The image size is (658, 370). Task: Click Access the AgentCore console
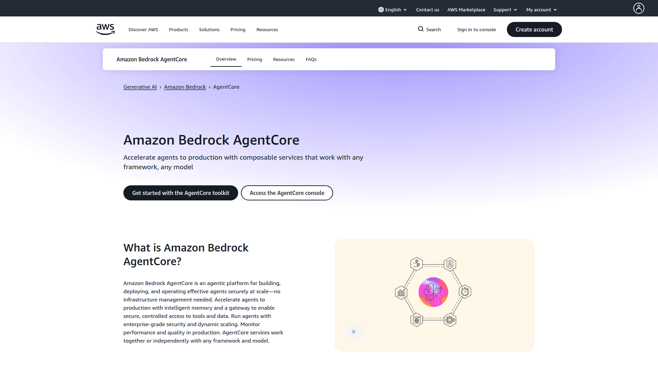point(287,193)
